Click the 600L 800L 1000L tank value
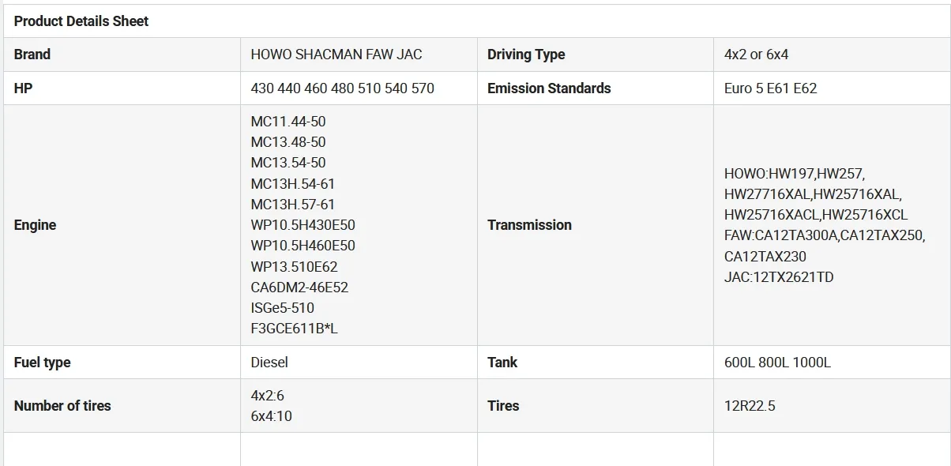This screenshot has height=466, width=951. click(x=777, y=363)
